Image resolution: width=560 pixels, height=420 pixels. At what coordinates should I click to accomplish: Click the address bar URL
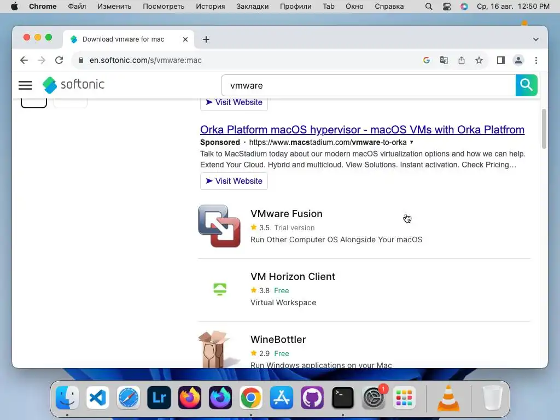145,60
